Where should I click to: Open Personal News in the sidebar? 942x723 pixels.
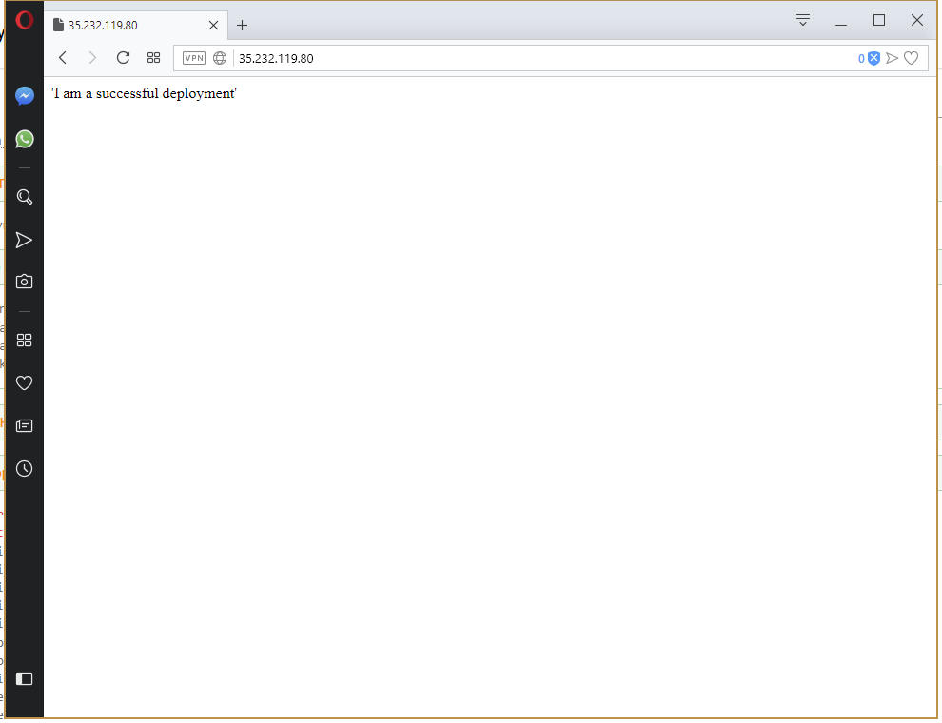point(24,426)
